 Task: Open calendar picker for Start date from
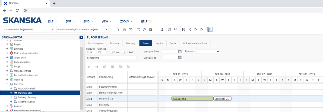[x=180, y=52]
